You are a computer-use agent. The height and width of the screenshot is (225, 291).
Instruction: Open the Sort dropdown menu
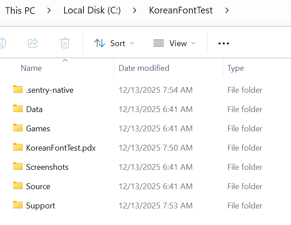114,43
